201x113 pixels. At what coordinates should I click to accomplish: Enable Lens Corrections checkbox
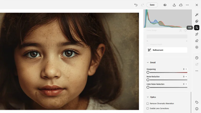148,108
